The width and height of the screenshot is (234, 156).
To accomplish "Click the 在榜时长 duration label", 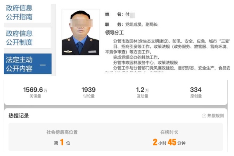I will point(169,133).
